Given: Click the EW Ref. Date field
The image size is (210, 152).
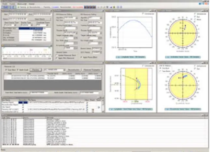Looking at the screenshot, I should click(71, 23).
